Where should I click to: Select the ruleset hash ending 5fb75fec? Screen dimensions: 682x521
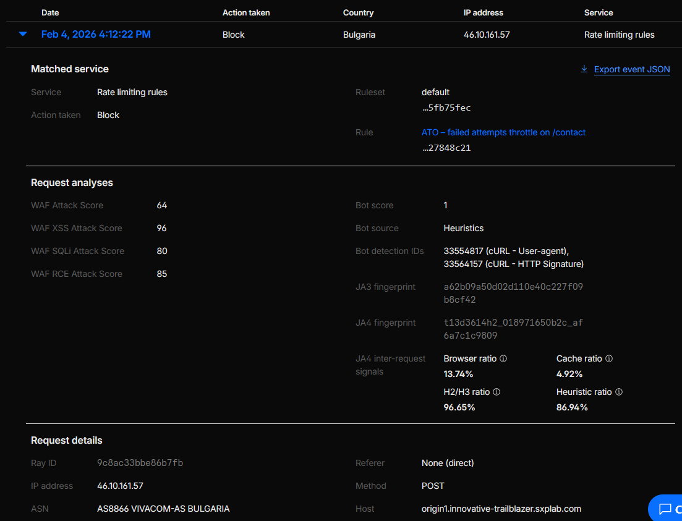pos(446,107)
